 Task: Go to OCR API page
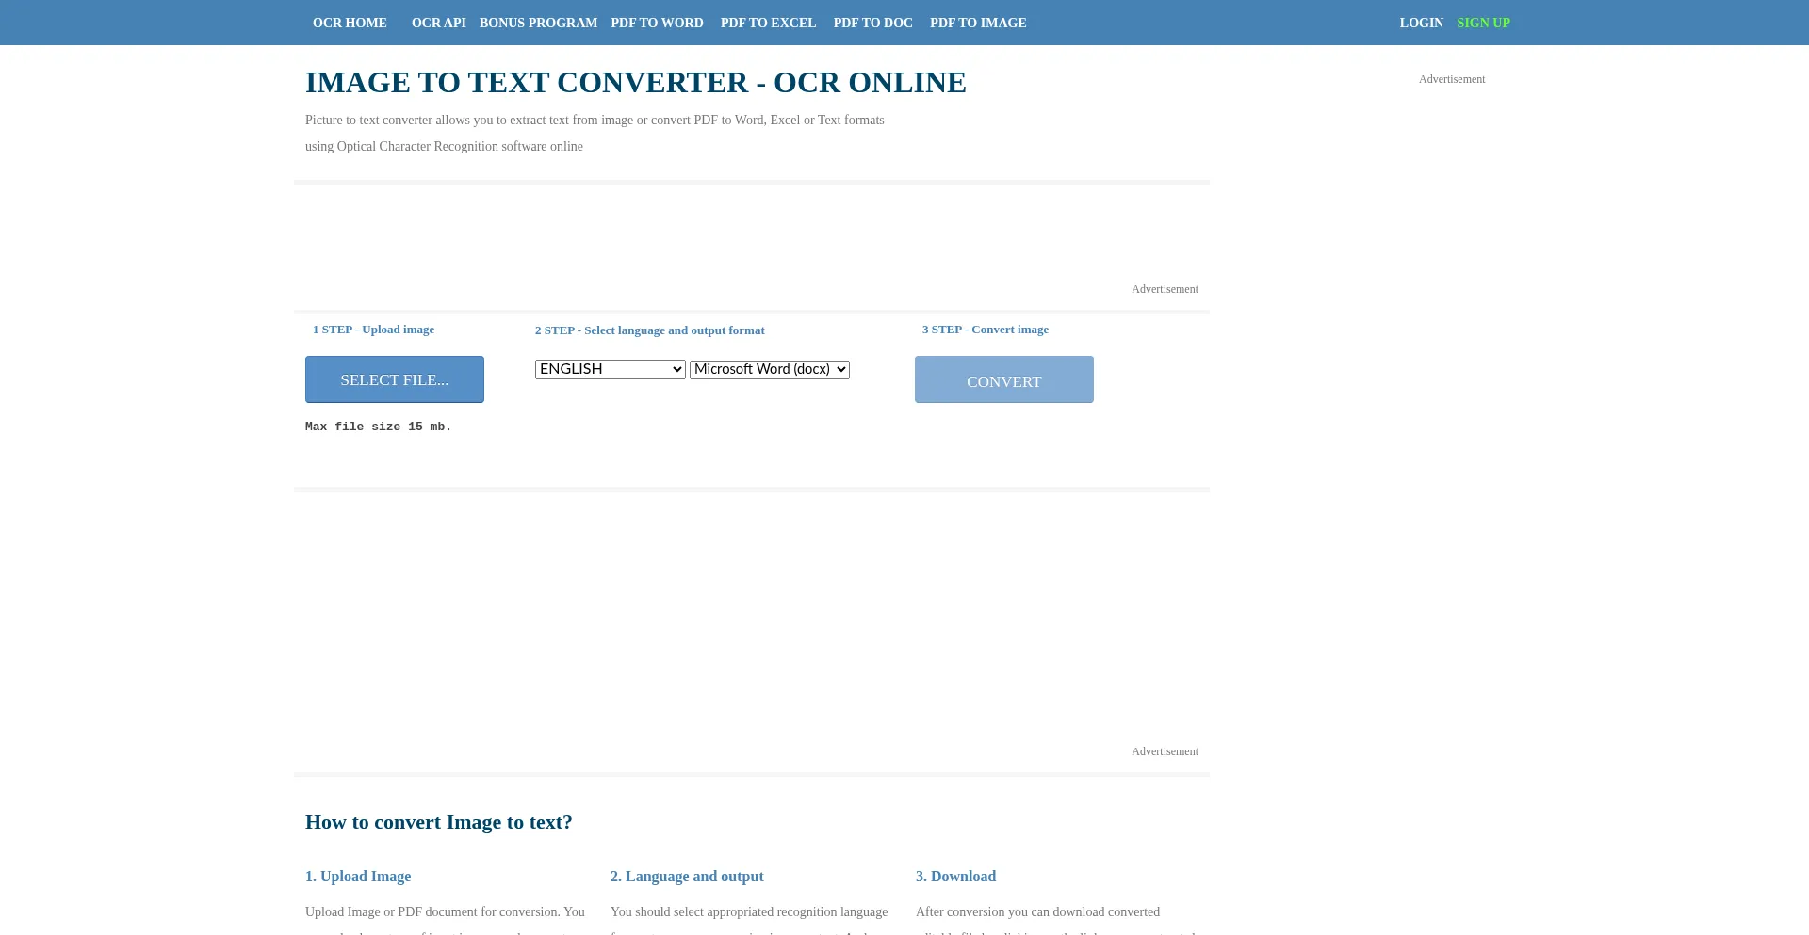438,23
